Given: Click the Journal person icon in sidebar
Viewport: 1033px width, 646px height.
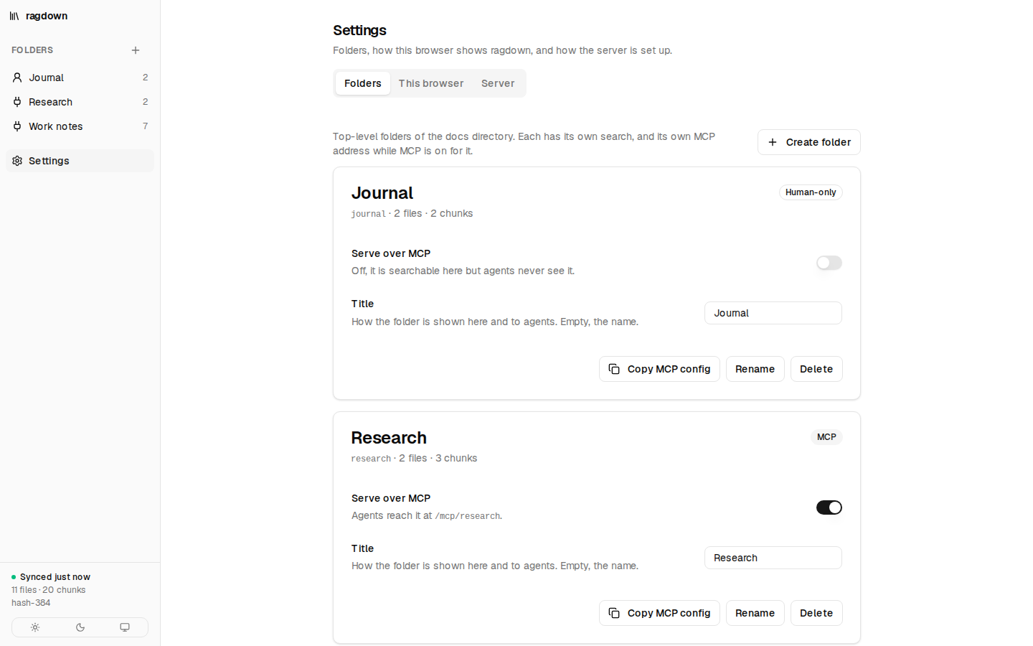Looking at the screenshot, I should pos(17,78).
